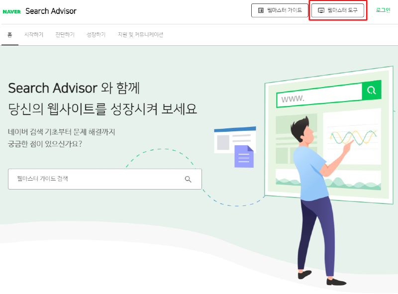Click the 웹마스터 가이드 document icon
Viewport: 398px width, 294px height.
(261, 10)
